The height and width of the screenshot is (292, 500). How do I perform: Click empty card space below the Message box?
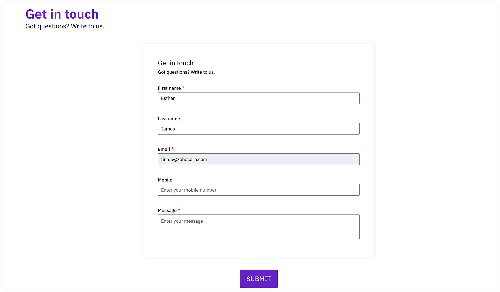coord(258,248)
